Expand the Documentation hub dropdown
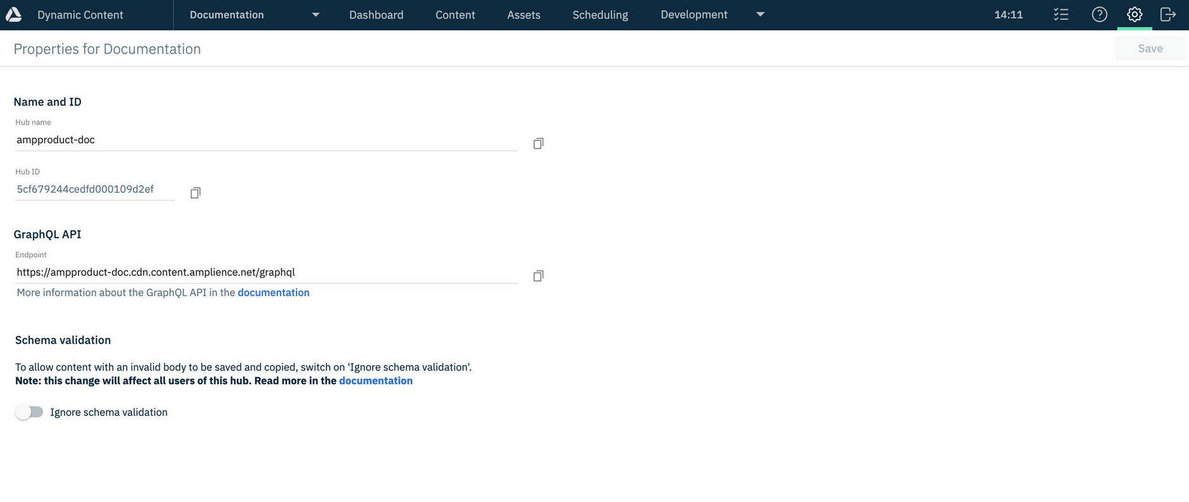This screenshot has height=502, width=1189. tap(316, 15)
